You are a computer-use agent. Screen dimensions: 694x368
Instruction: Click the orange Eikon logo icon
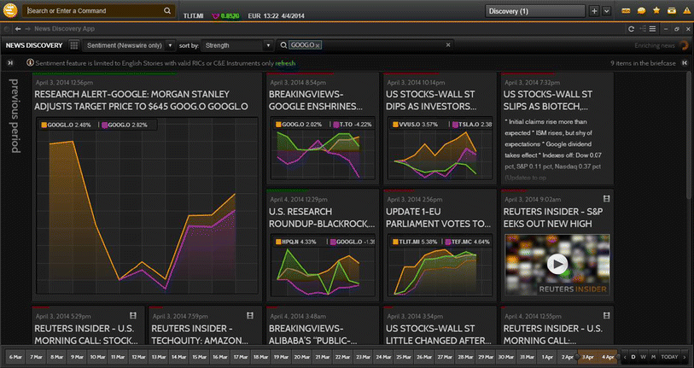tap(10, 10)
